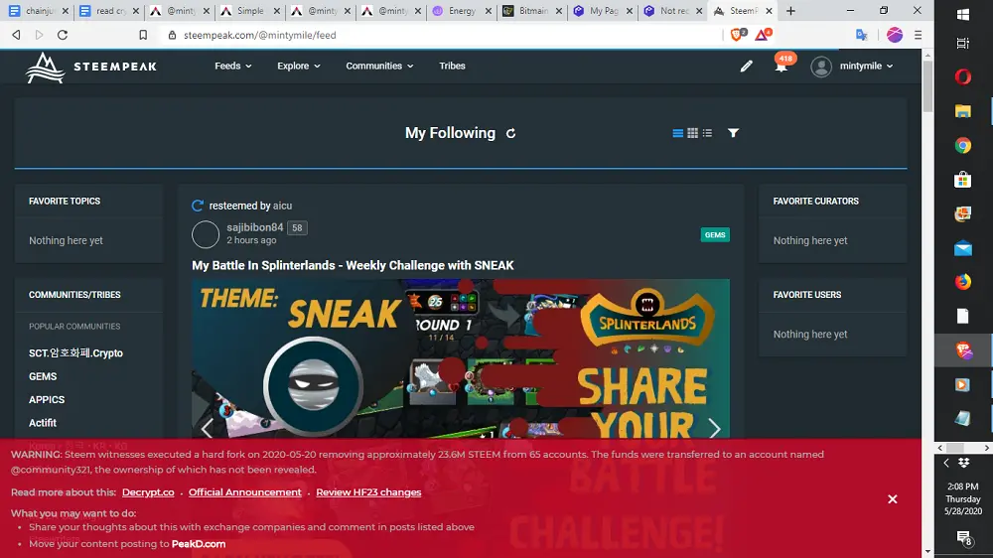Bookmark this page icon
The width and height of the screenshot is (993, 558).
tap(143, 35)
